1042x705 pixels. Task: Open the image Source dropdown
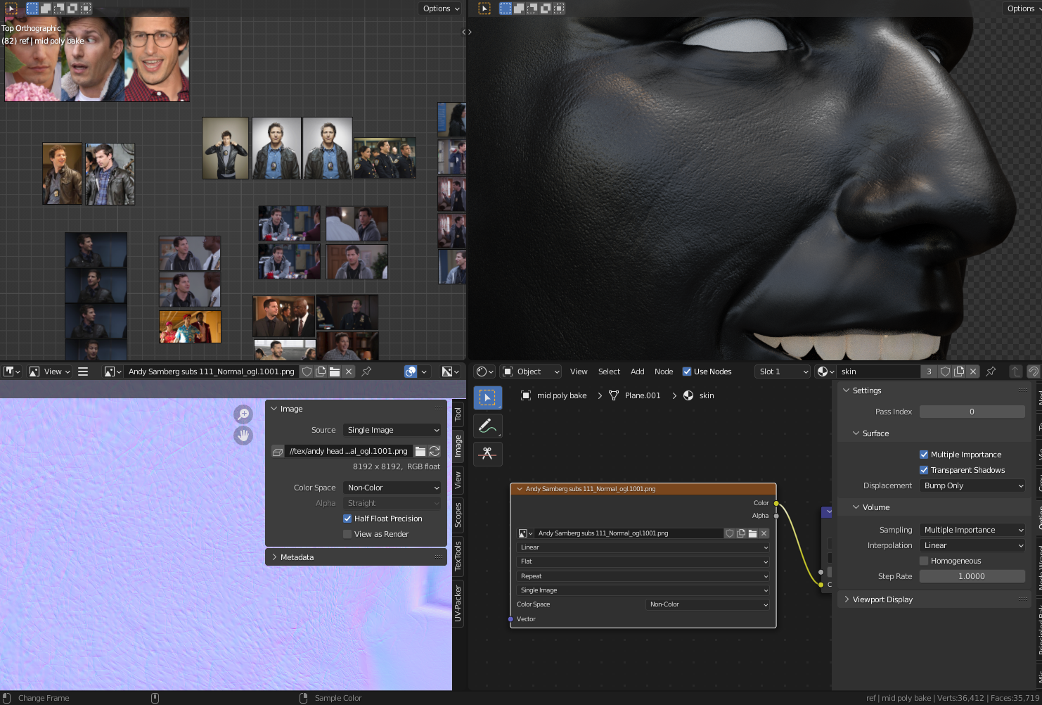click(392, 430)
